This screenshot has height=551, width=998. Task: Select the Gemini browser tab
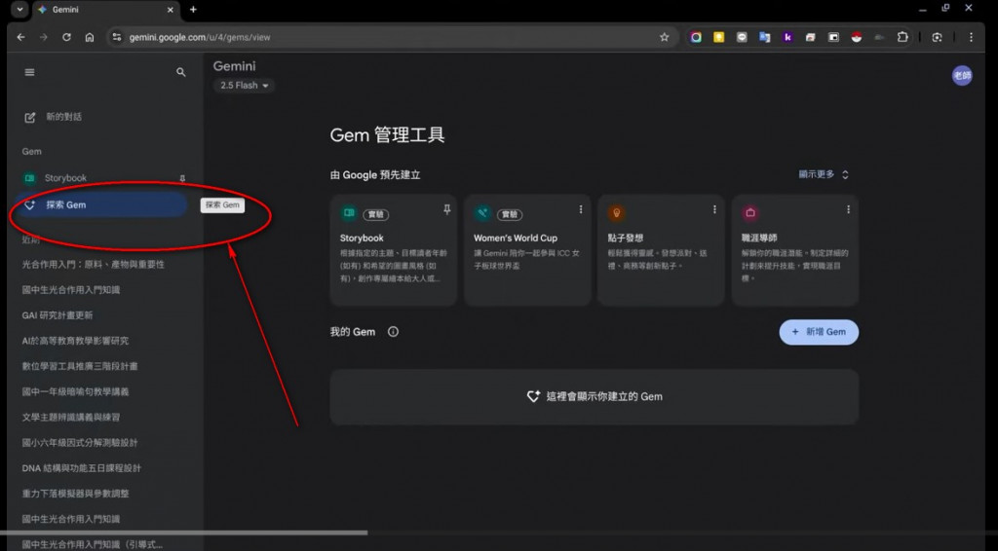(105, 10)
